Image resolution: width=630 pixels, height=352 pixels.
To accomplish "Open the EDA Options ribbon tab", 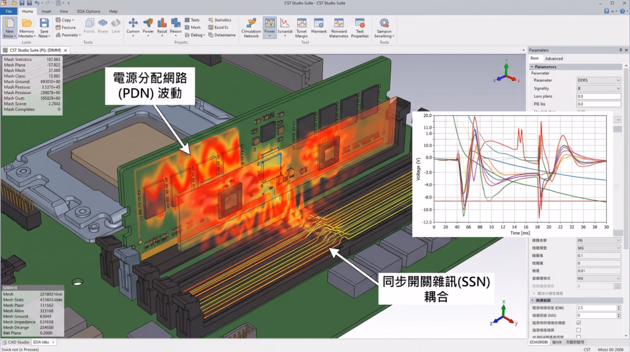I will (x=89, y=11).
